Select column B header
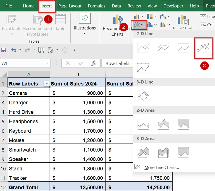The width and height of the screenshot is (215, 191). point(78,74)
